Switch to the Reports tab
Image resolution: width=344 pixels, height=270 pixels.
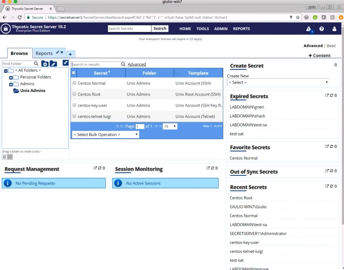pyautogui.click(x=44, y=53)
